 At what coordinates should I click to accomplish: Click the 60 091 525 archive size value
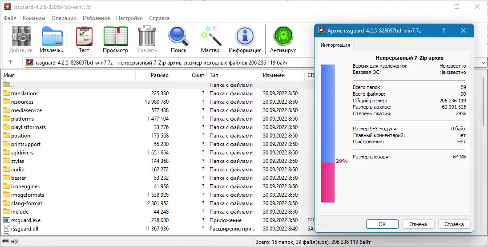454,107
